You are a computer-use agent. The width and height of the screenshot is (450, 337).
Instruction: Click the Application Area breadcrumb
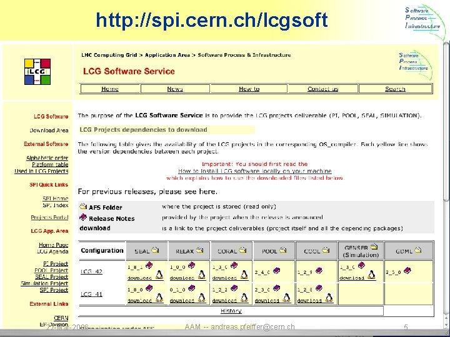[x=167, y=55]
